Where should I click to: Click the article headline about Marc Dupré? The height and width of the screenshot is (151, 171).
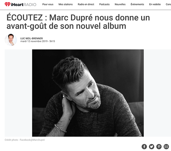click(x=78, y=22)
